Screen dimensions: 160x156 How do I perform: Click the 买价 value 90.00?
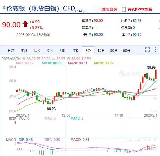98,35
